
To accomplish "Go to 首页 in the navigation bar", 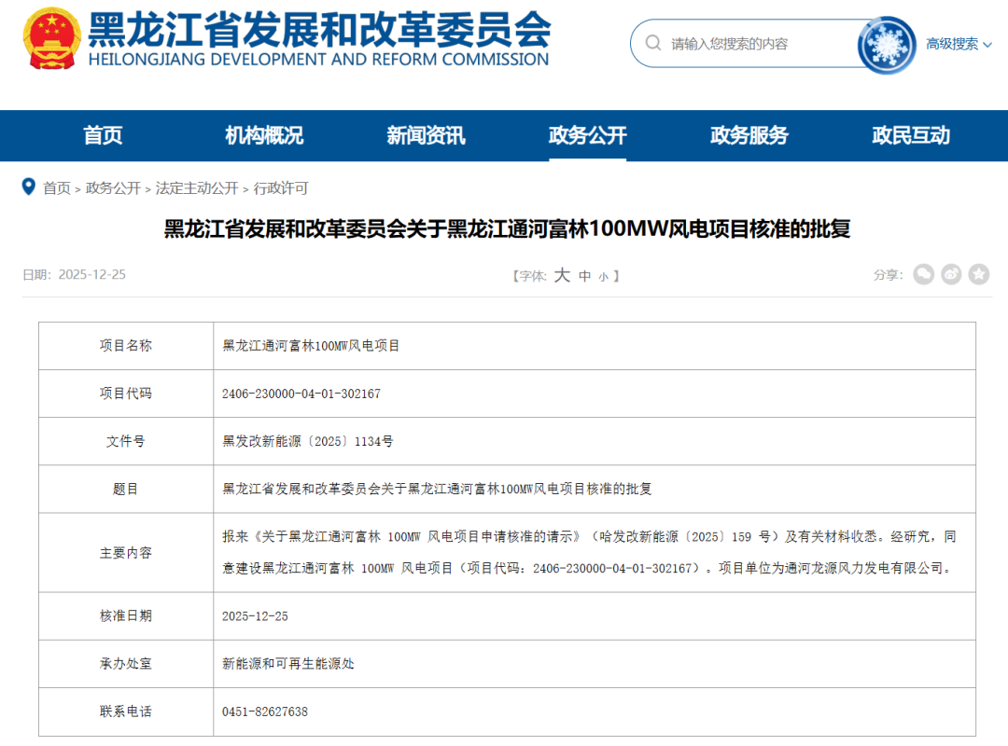I will tap(103, 135).
